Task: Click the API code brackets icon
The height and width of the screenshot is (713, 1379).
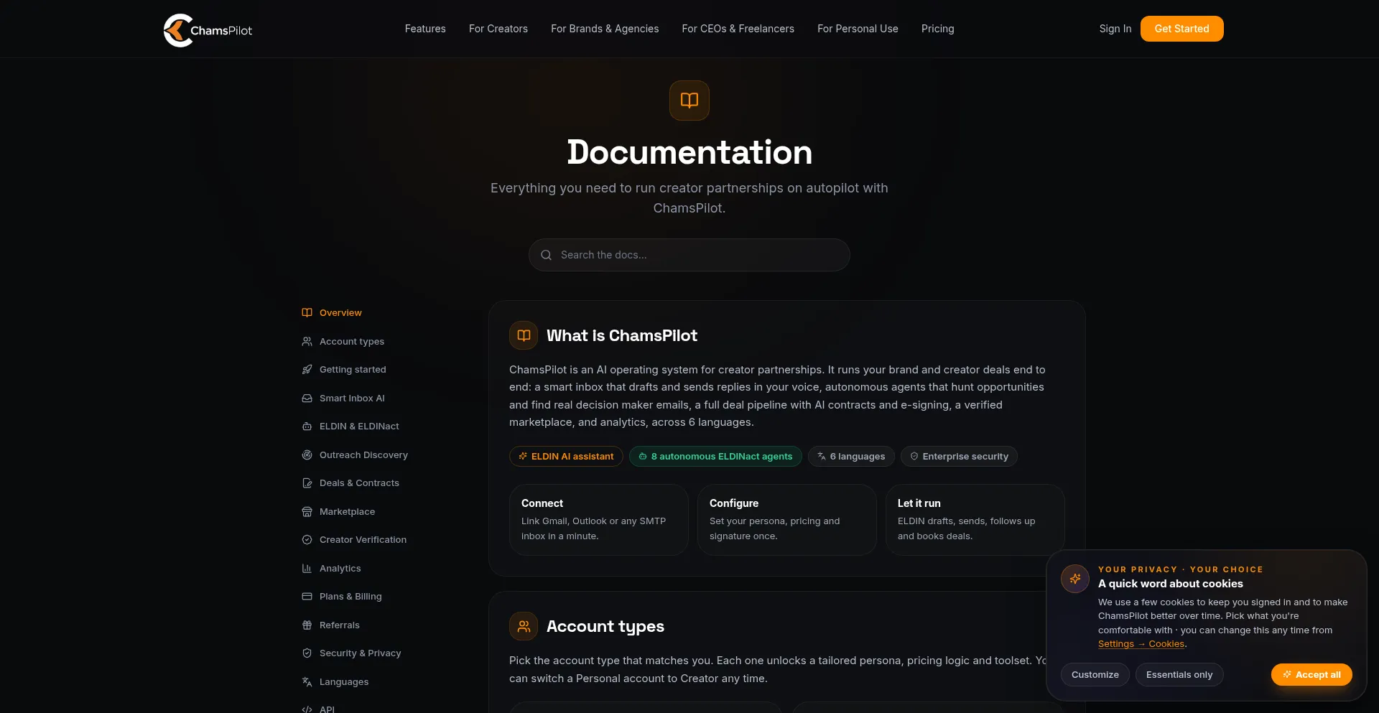Action: [307, 709]
